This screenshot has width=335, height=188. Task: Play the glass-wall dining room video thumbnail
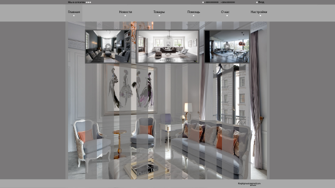coord(227,46)
